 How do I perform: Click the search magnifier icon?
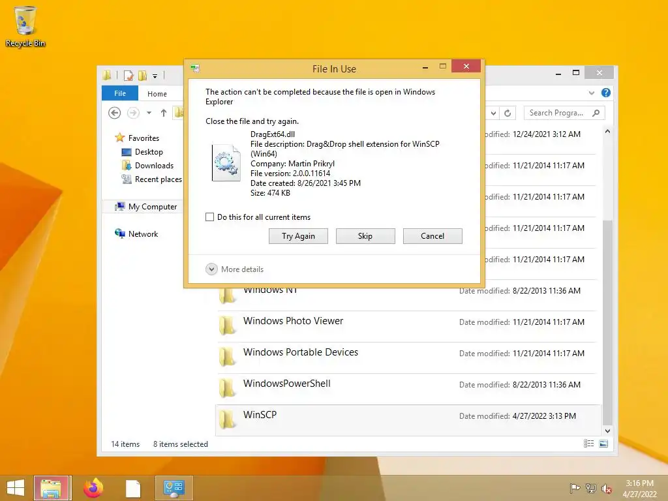point(596,113)
